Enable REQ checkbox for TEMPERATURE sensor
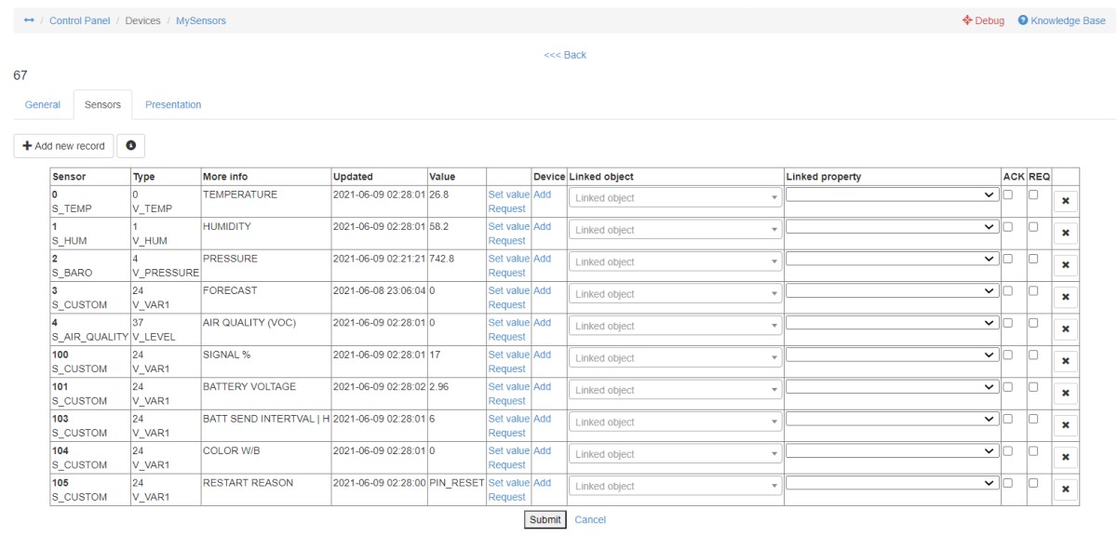The image size is (1117, 536). 1033,194
